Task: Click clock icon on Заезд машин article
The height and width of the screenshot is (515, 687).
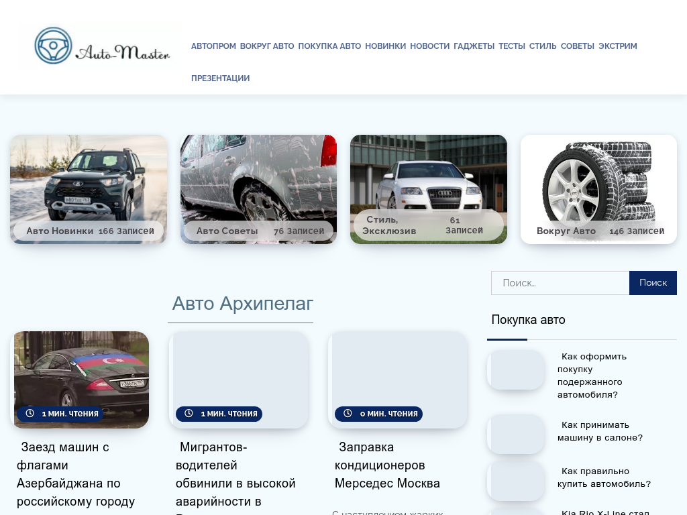Action: click(30, 413)
